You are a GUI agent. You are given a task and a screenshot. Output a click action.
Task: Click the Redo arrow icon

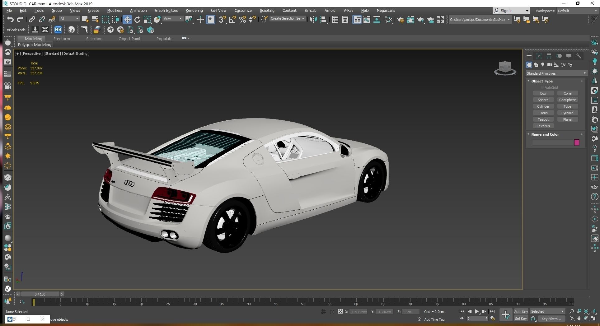pos(20,20)
